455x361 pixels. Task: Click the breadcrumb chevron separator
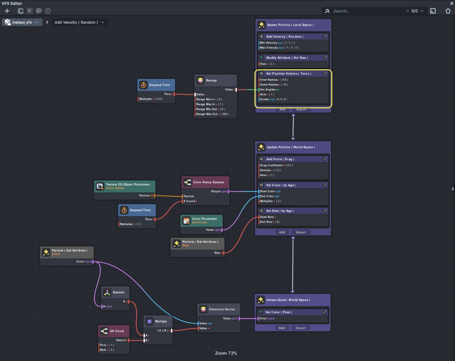(47, 22)
